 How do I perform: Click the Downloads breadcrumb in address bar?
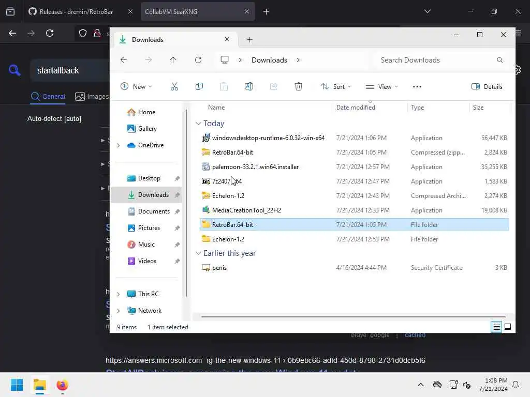click(x=269, y=60)
